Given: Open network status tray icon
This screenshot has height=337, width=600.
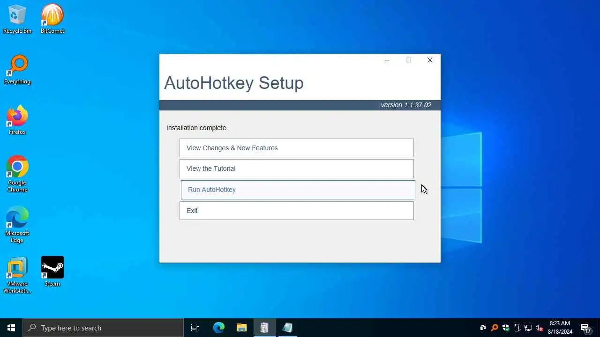Looking at the screenshot, I should (x=528, y=328).
